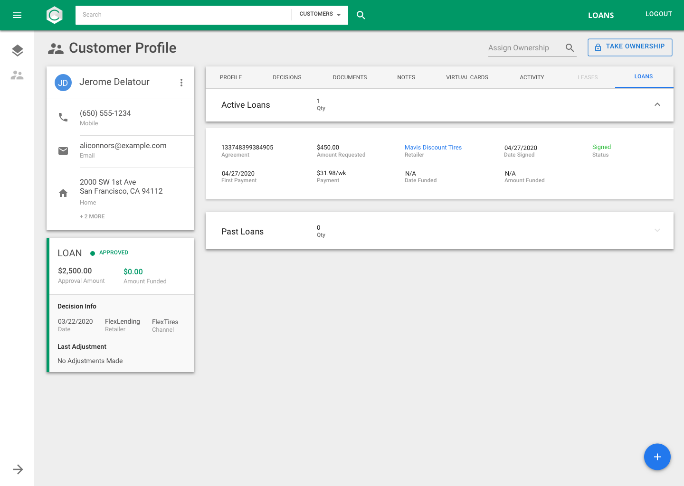Click the Take Ownership button

[630, 47]
